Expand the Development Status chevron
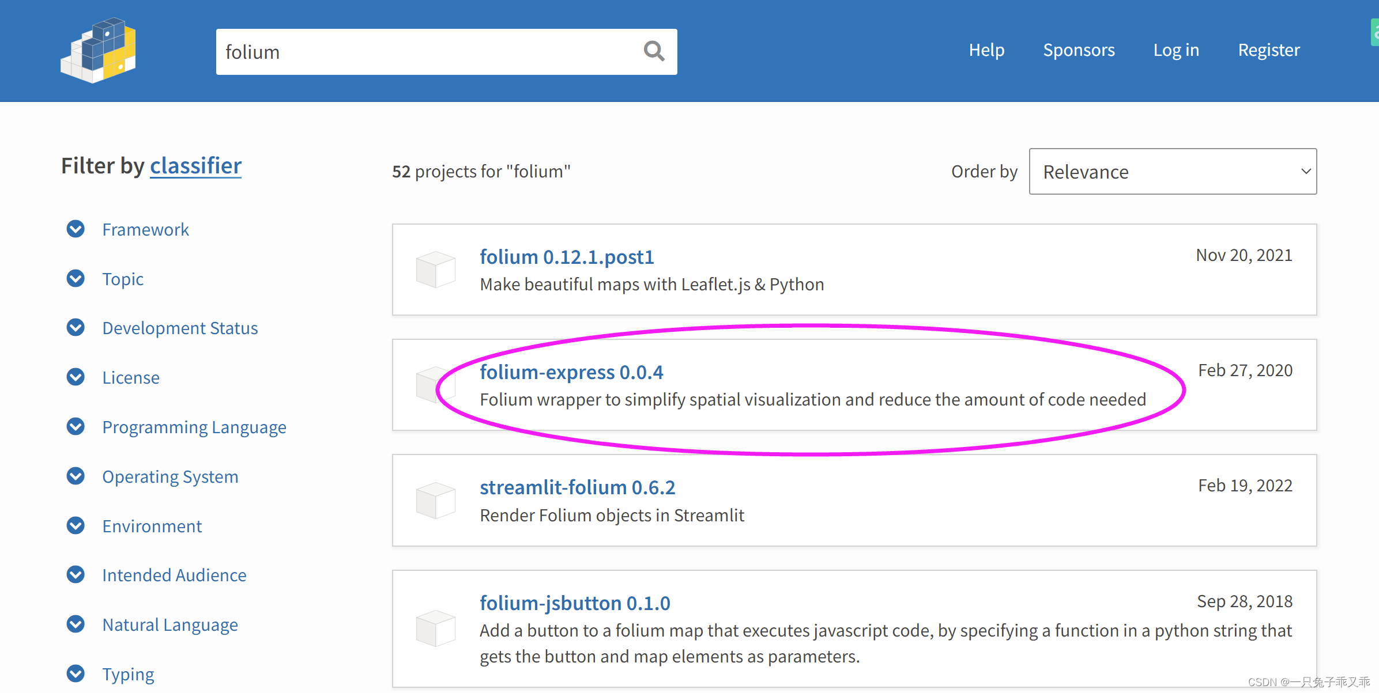 pos(76,327)
